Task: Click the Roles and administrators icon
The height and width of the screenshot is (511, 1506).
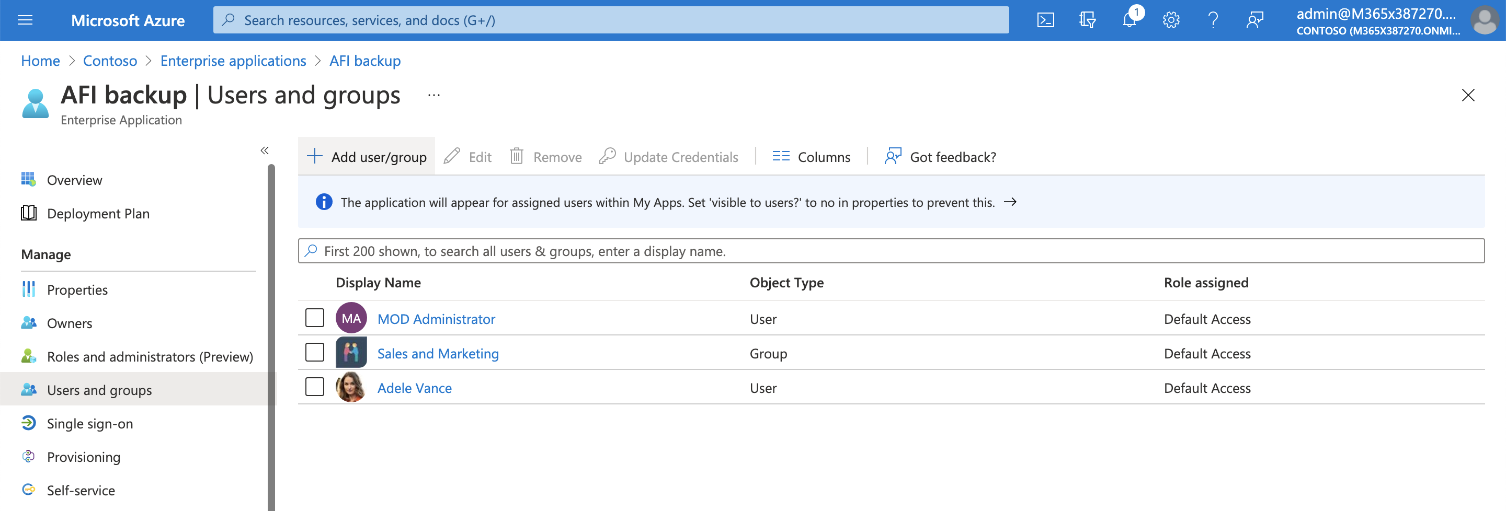Action: click(x=28, y=356)
